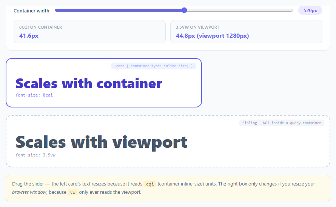Click the 'Scales with viewport' heading

(102, 142)
